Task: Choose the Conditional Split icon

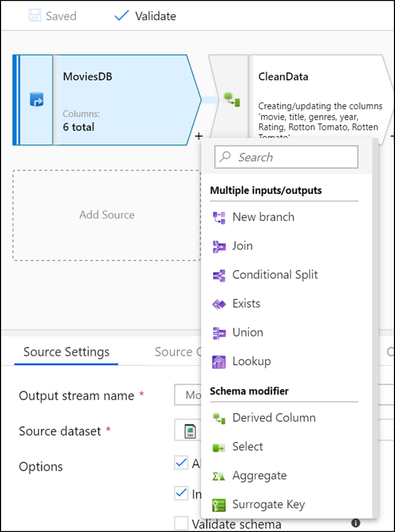Action: point(219,275)
